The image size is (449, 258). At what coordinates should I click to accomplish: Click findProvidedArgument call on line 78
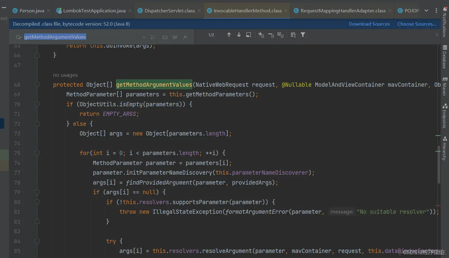tap(159, 182)
